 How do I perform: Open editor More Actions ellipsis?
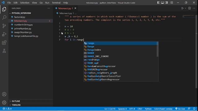(194, 8)
